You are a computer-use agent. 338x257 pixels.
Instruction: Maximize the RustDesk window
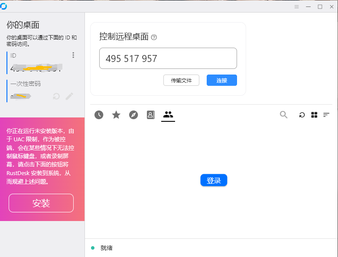point(320,7)
